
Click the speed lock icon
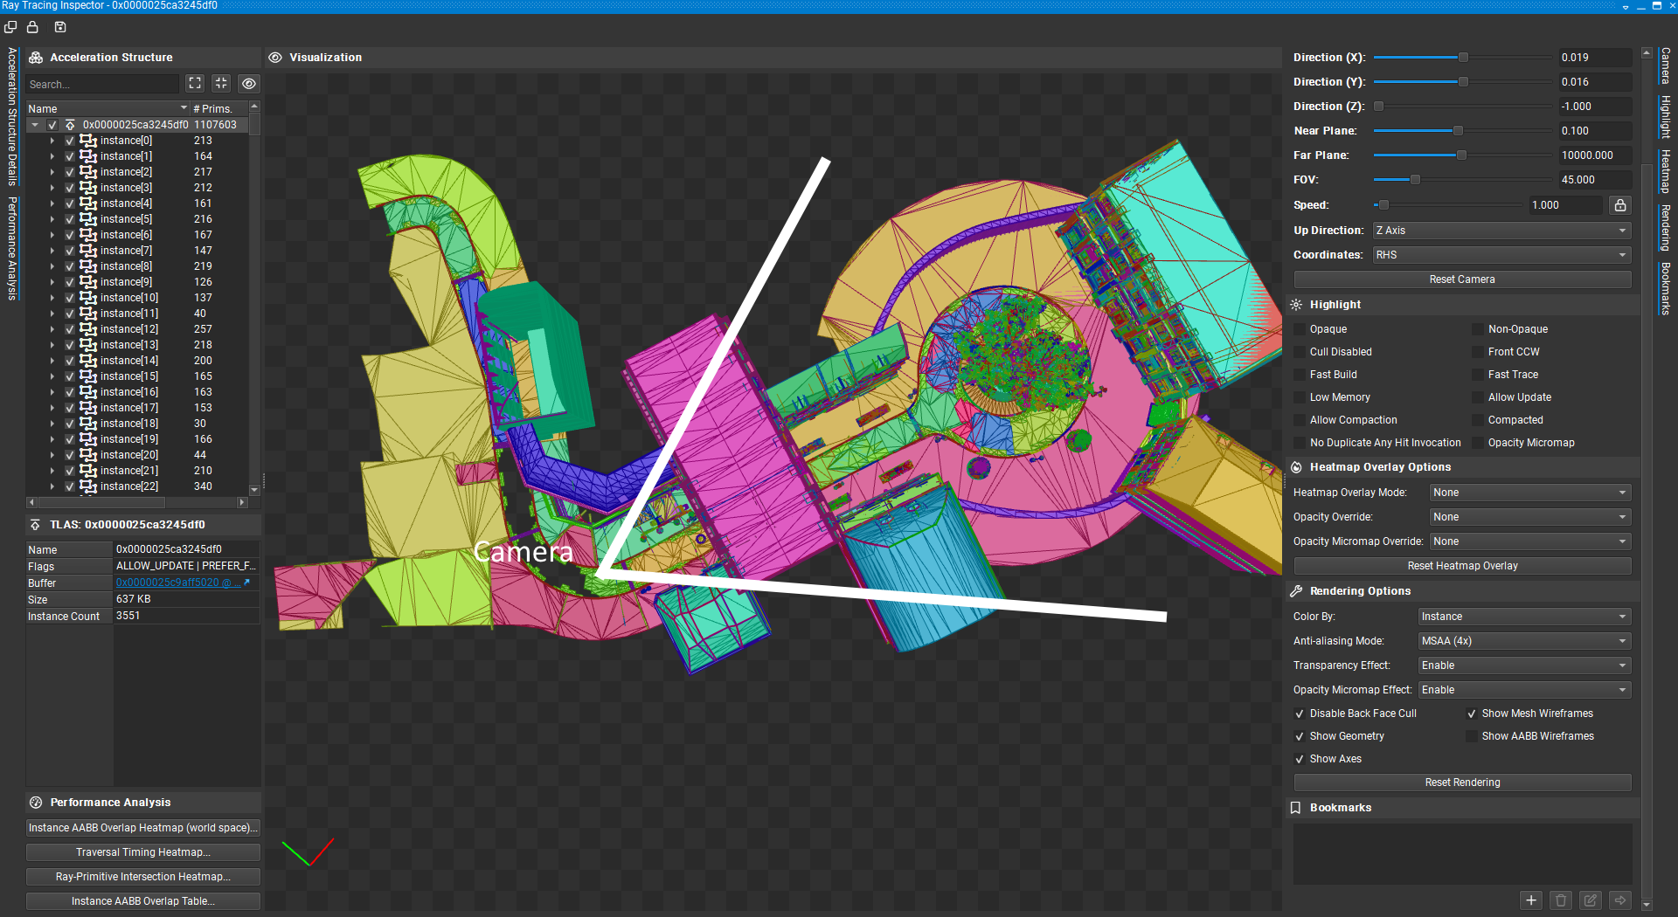1620,205
